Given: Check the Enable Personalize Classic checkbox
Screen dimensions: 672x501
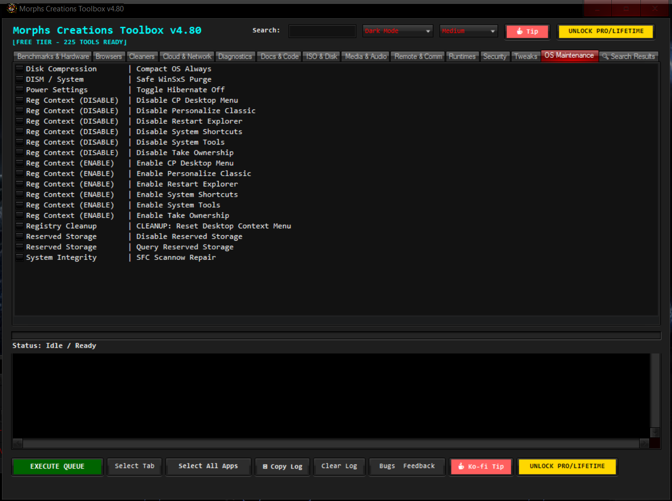Looking at the screenshot, I should 20,174.
